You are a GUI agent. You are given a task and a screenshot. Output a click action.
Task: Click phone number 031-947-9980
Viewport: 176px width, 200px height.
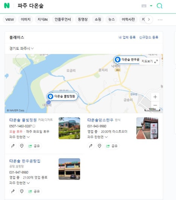point(19,172)
